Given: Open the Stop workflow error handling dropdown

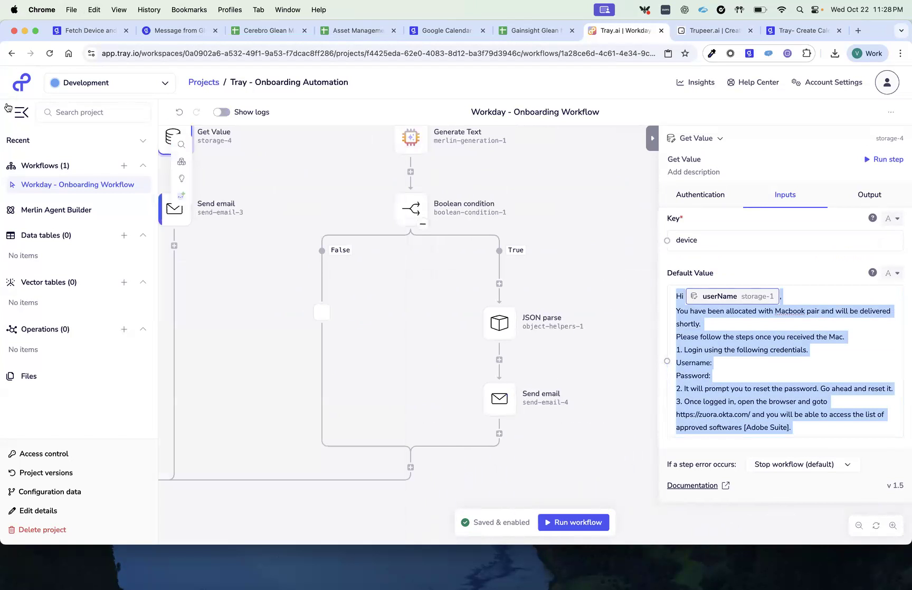Looking at the screenshot, I should (x=802, y=464).
